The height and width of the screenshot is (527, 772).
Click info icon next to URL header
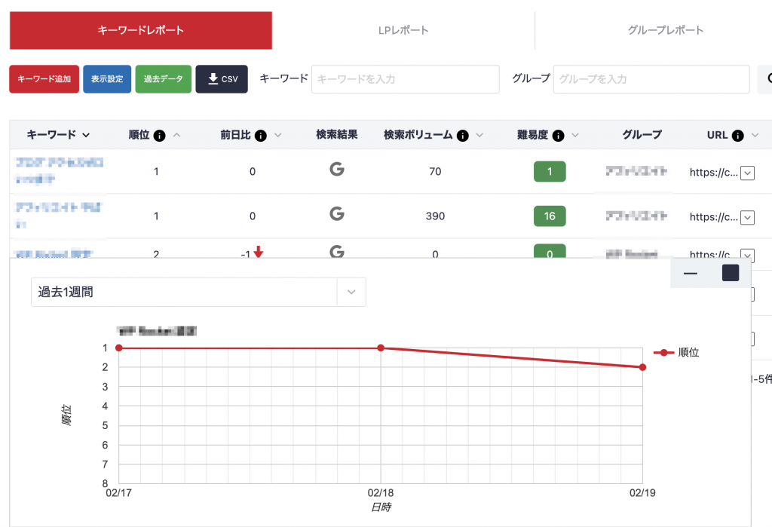(x=737, y=136)
